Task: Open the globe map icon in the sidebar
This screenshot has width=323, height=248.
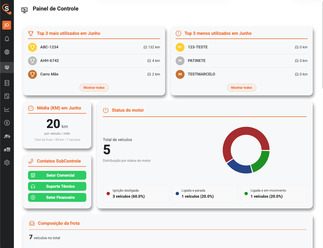Action: coord(7,52)
